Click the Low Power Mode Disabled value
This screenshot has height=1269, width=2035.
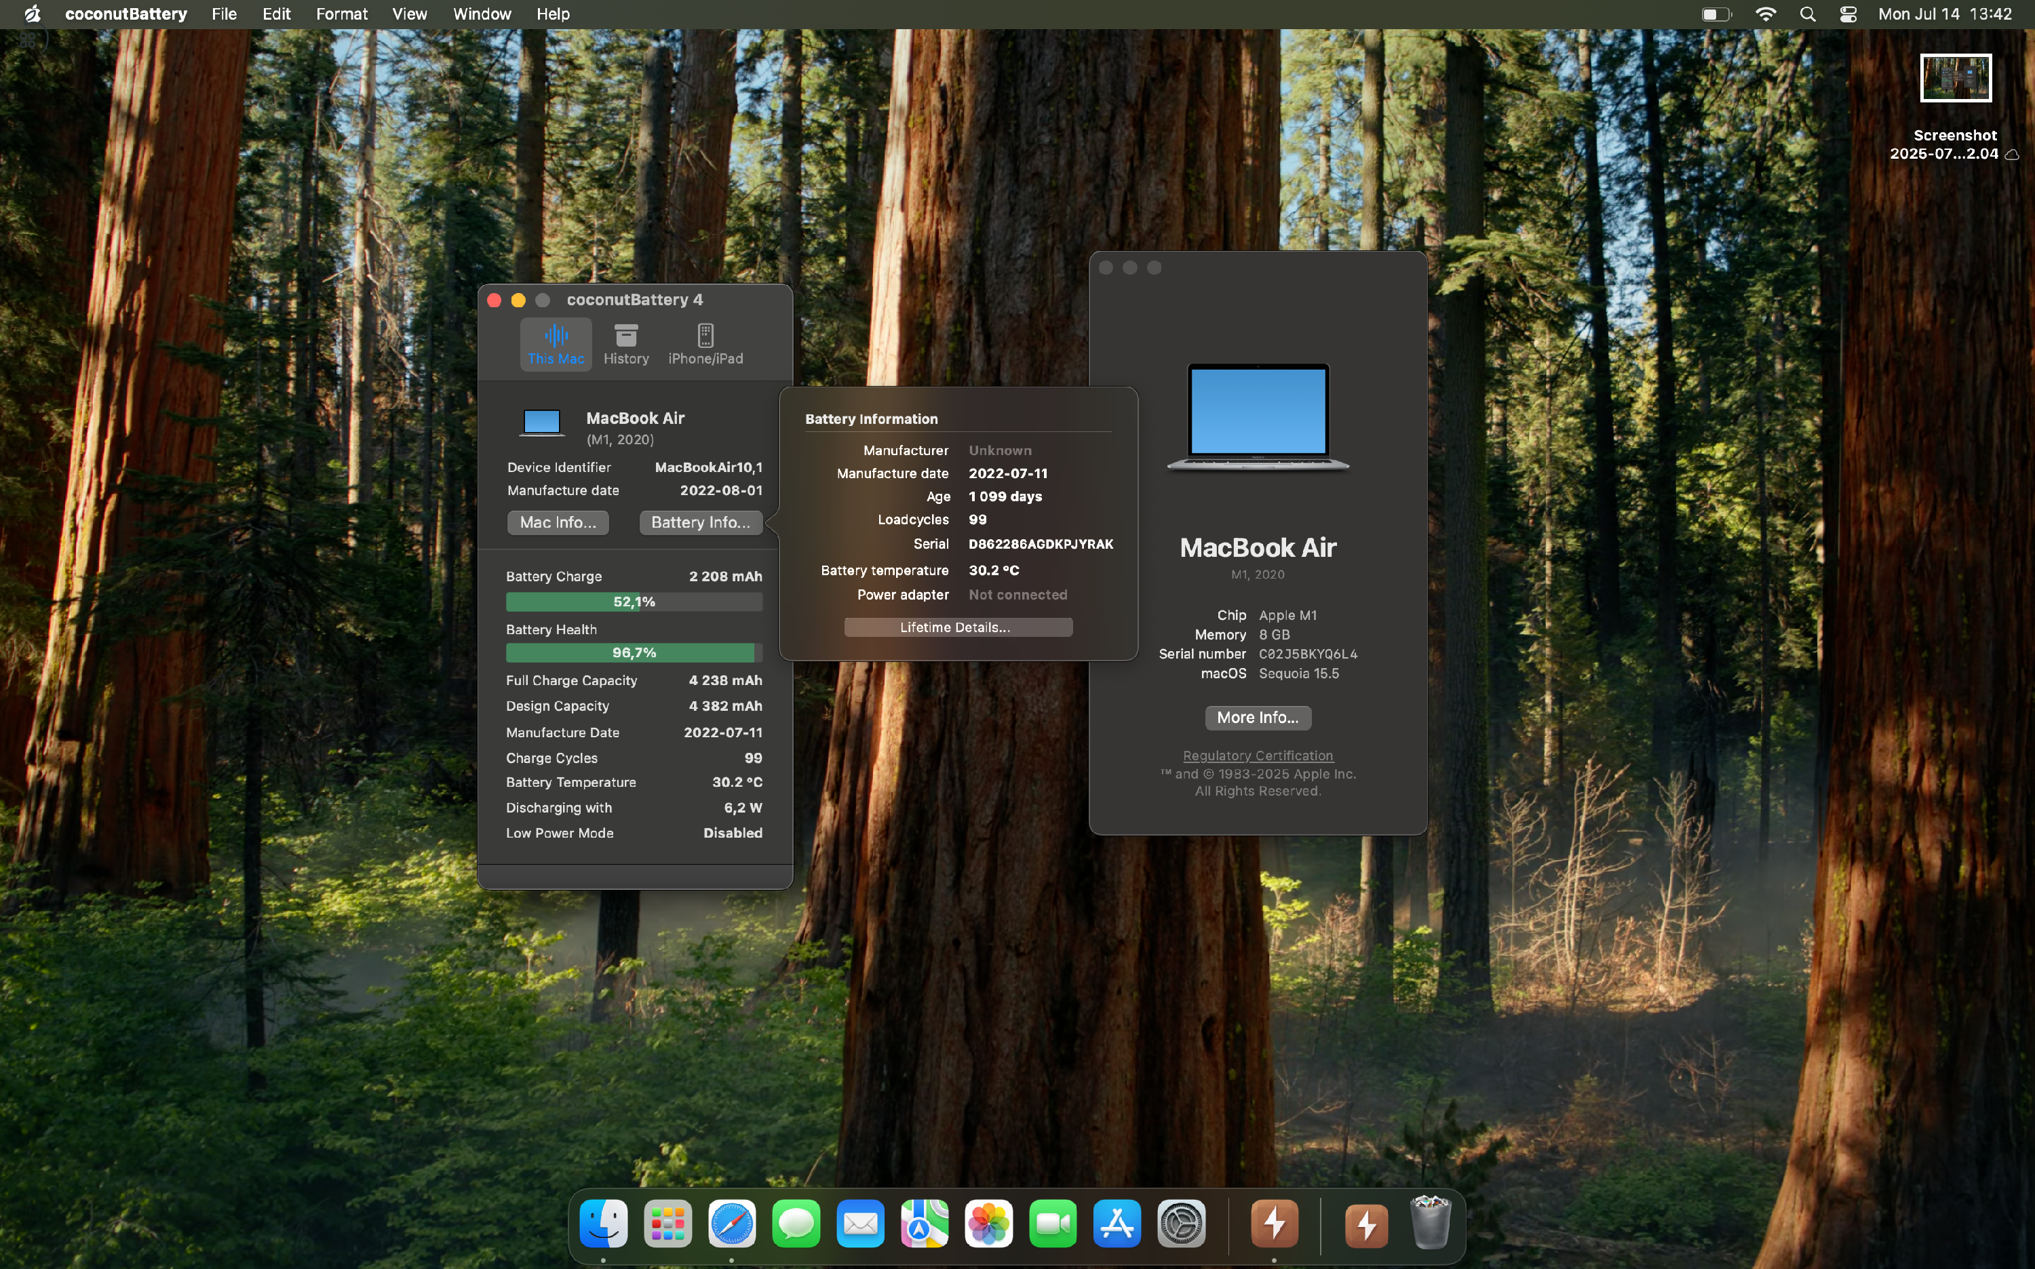[x=733, y=833]
